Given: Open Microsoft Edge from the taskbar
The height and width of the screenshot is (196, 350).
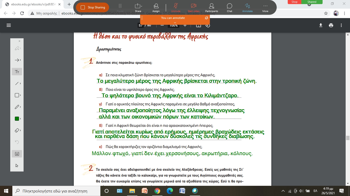Looking at the screenshot, I should pos(170,191).
